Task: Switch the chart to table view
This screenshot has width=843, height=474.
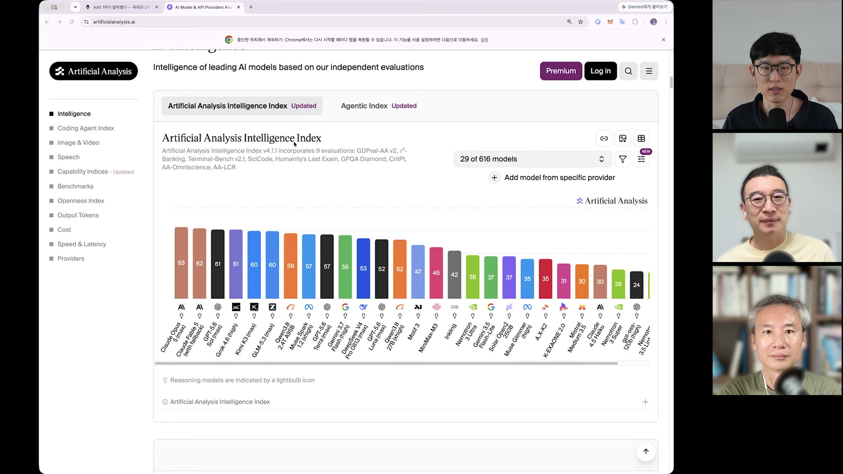Action: (641, 139)
